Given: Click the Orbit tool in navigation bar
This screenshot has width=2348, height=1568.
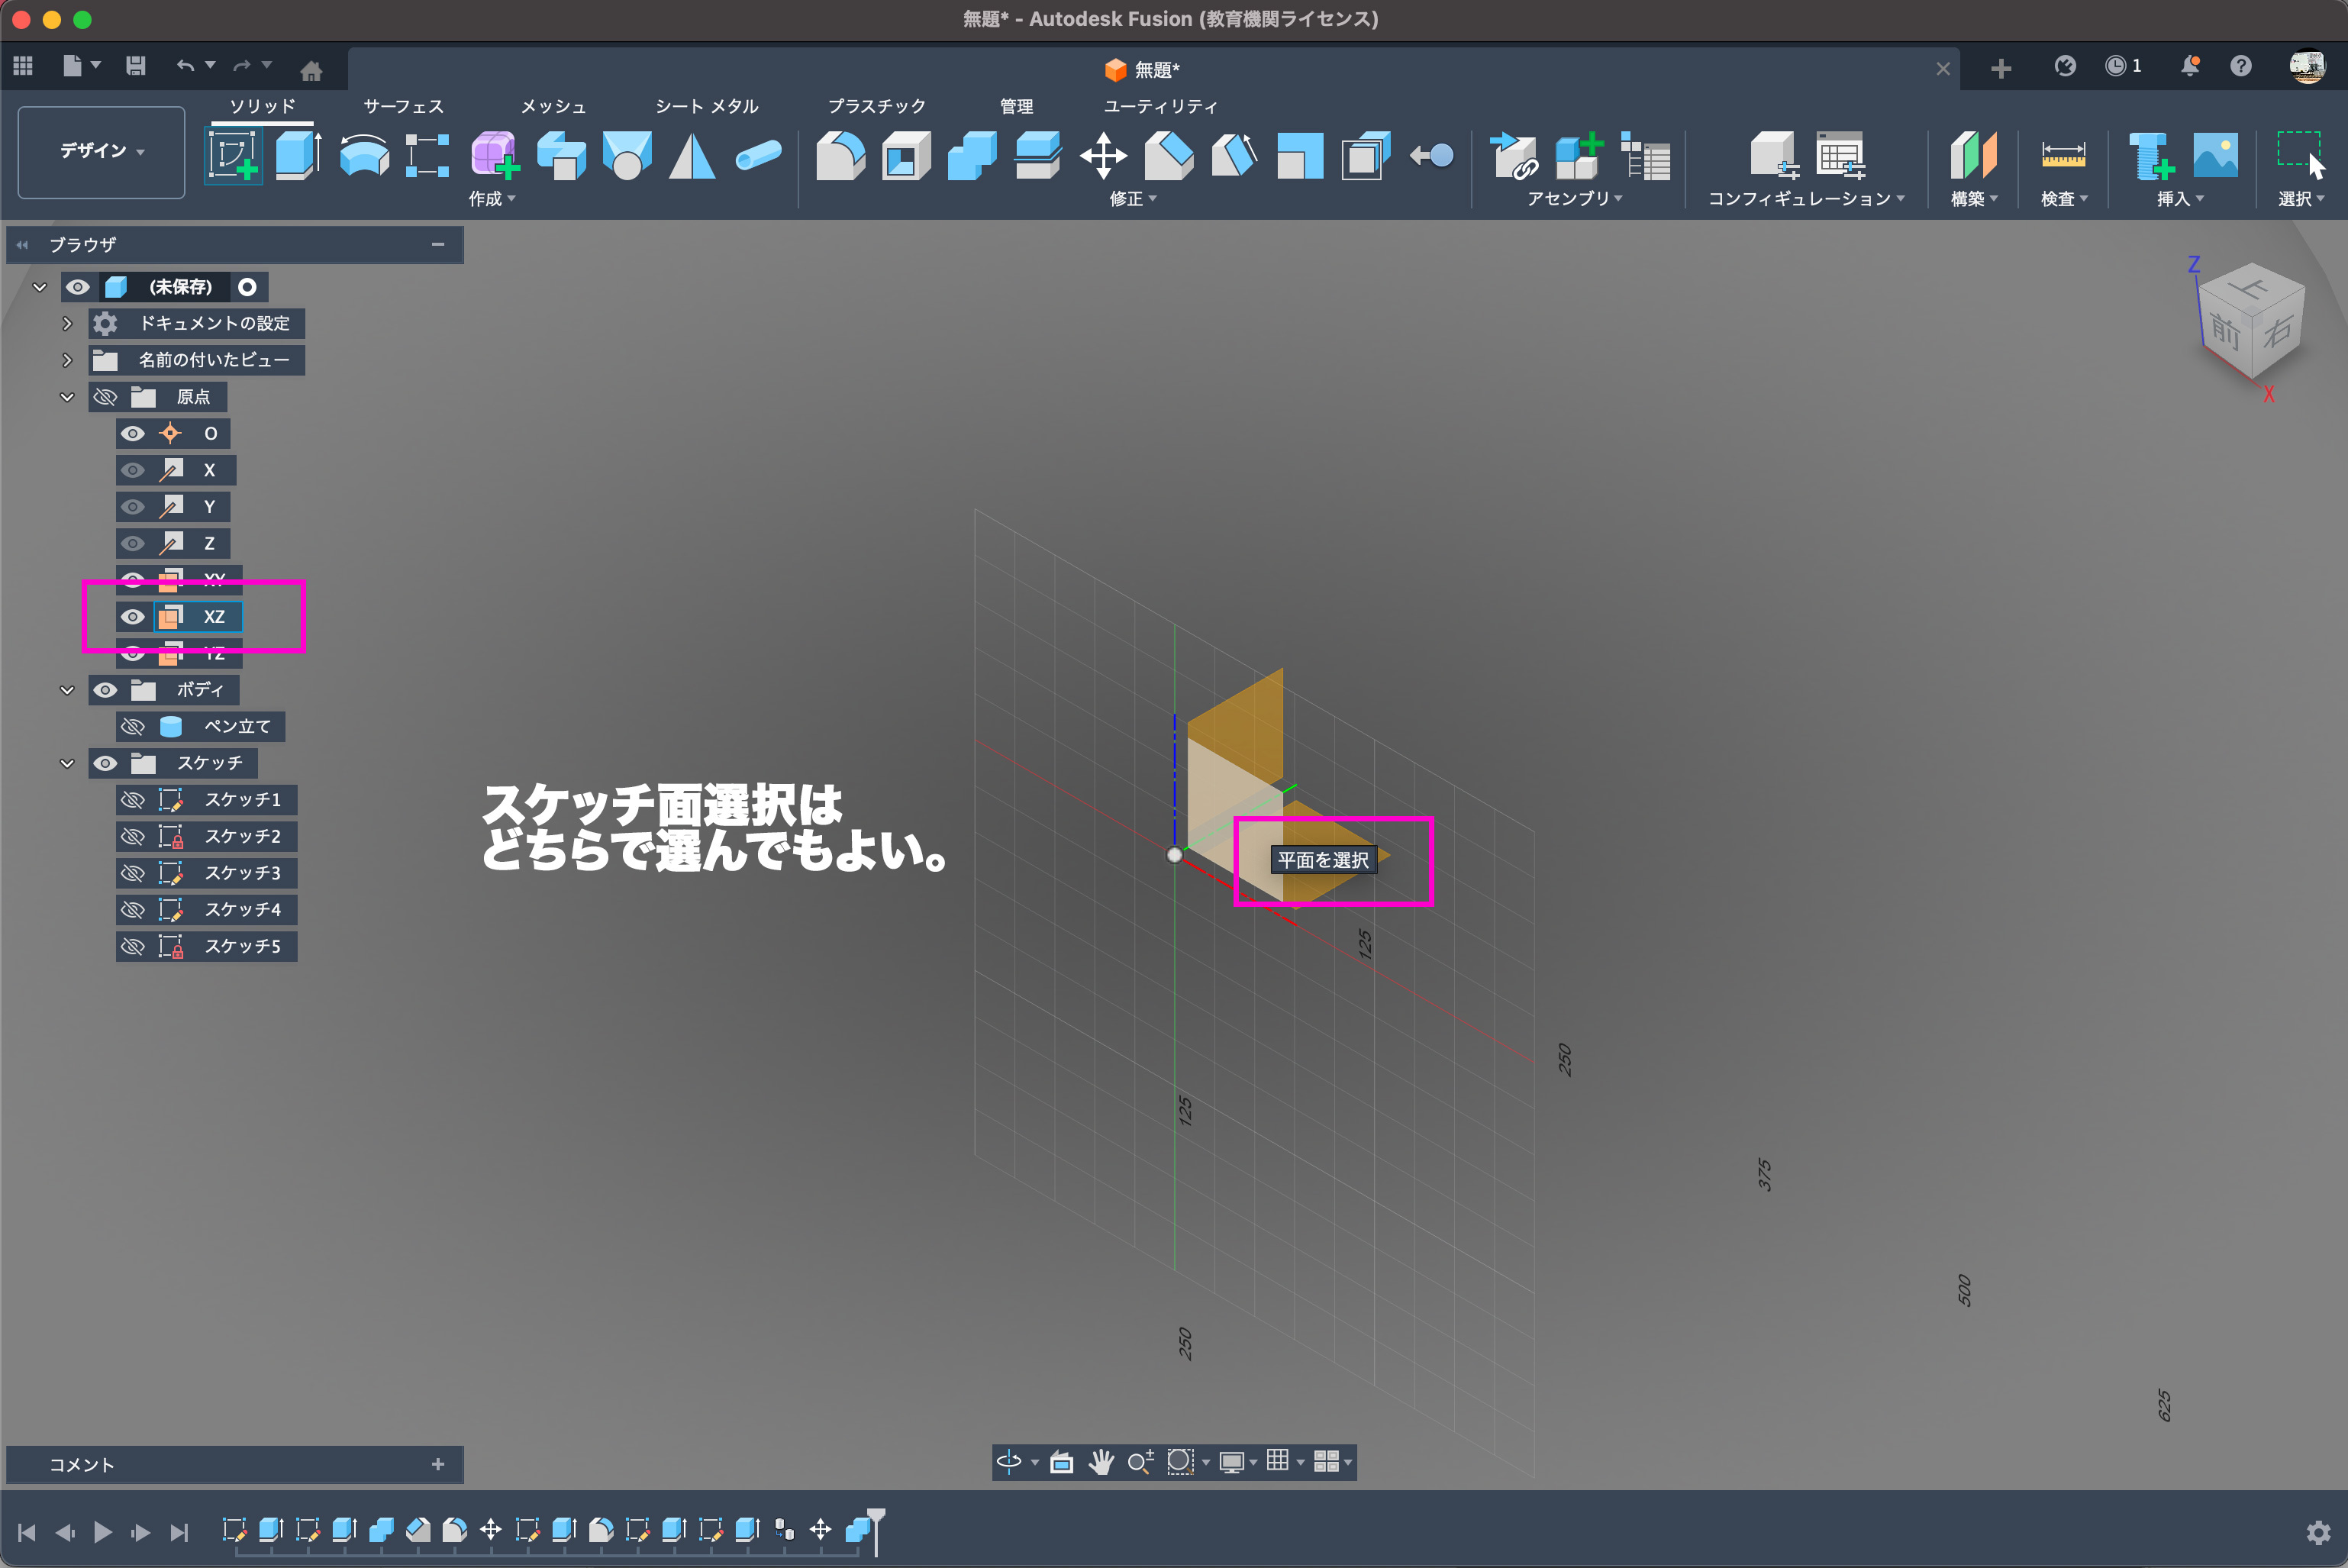Looking at the screenshot, I should pos(1008,1462).
